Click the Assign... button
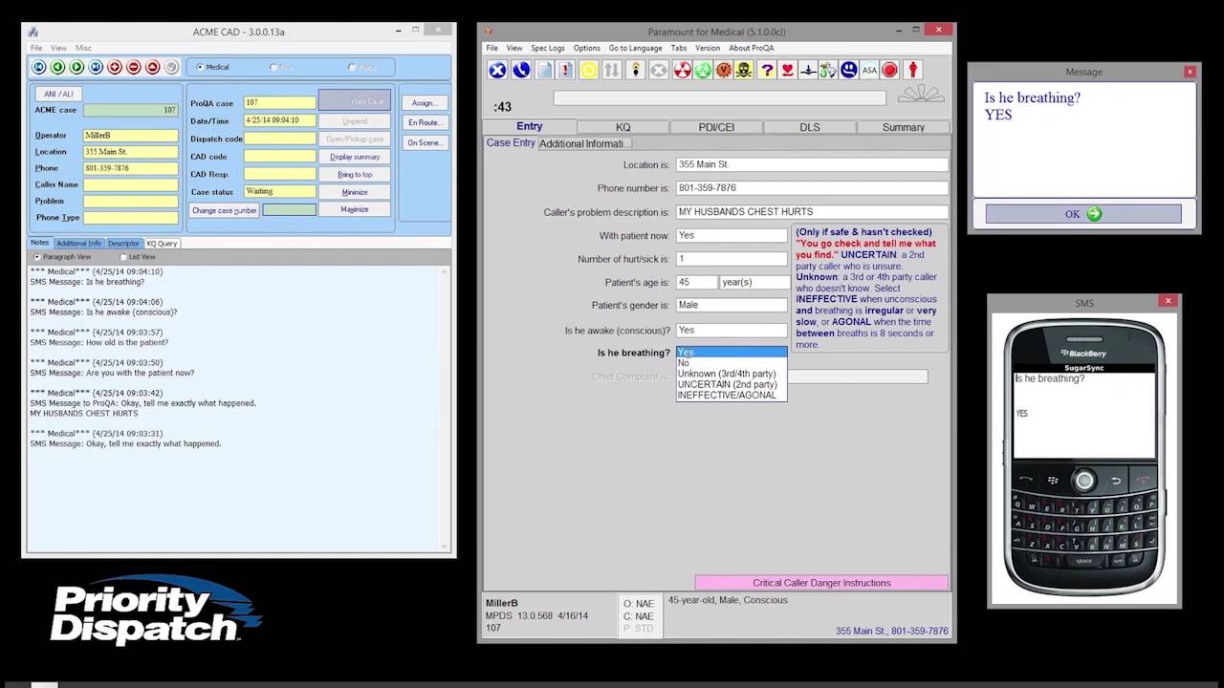This screenshot has width=1224, height=688. click(x=424, y=103)
